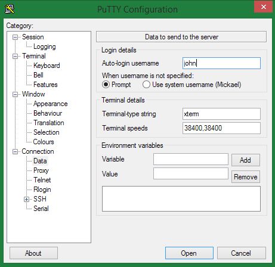275x267 pixels.
Task: Select the Window category
Action: tap(33, 94)
